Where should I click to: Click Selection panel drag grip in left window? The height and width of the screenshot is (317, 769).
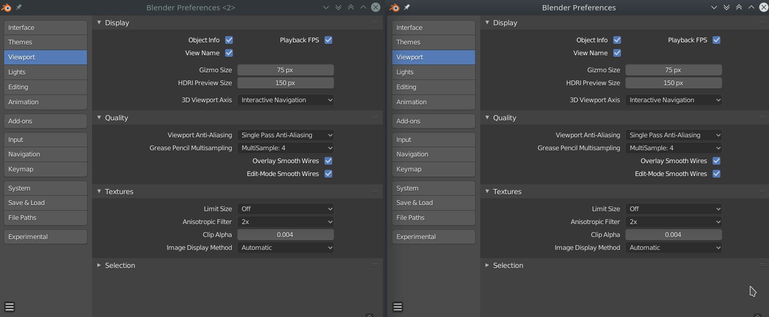375,265
